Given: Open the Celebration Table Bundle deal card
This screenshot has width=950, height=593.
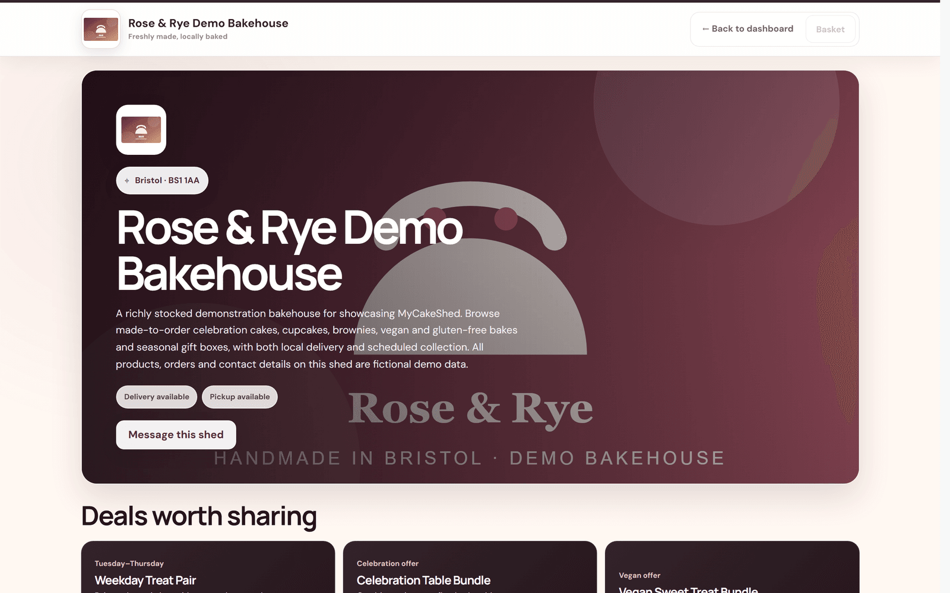Looking at the screenshot, I should (x=470, y=567).
